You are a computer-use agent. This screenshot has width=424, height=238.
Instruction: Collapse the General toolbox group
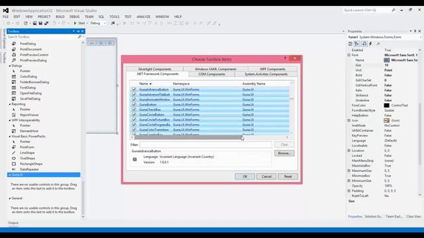(x=10, y=198)
